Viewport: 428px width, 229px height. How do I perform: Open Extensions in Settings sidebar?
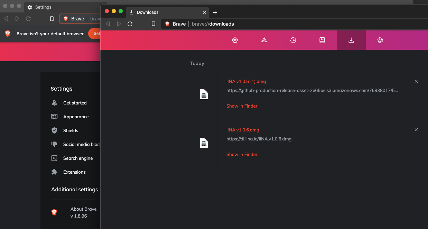pos(74,172)
